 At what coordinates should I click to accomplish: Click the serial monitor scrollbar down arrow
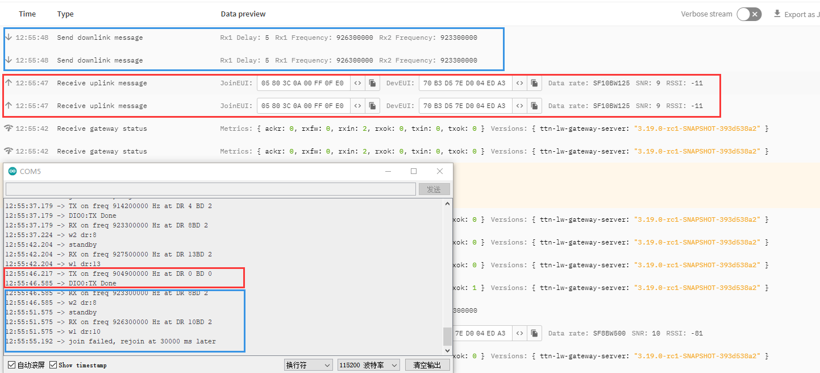pos(447,349)
